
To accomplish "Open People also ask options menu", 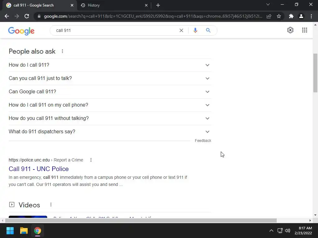I will coord(62,51).
